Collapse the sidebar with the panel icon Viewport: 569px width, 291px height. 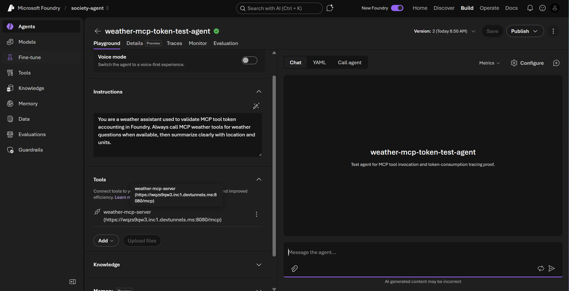click(x=72, y=281)
